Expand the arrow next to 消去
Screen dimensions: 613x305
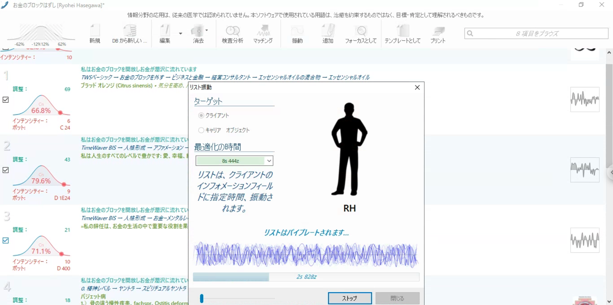[x=207, y=30]
